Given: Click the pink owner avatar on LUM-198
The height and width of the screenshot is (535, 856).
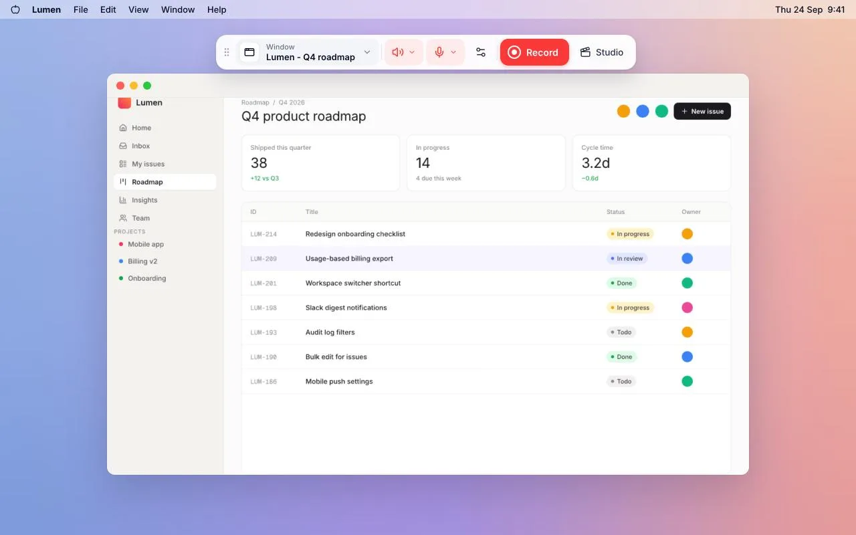Looking at the screenshot, I should point(687,308).
